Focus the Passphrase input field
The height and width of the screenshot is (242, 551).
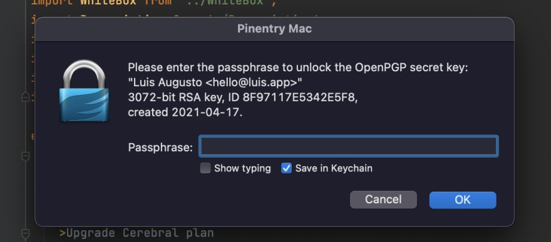coord(348,146)
